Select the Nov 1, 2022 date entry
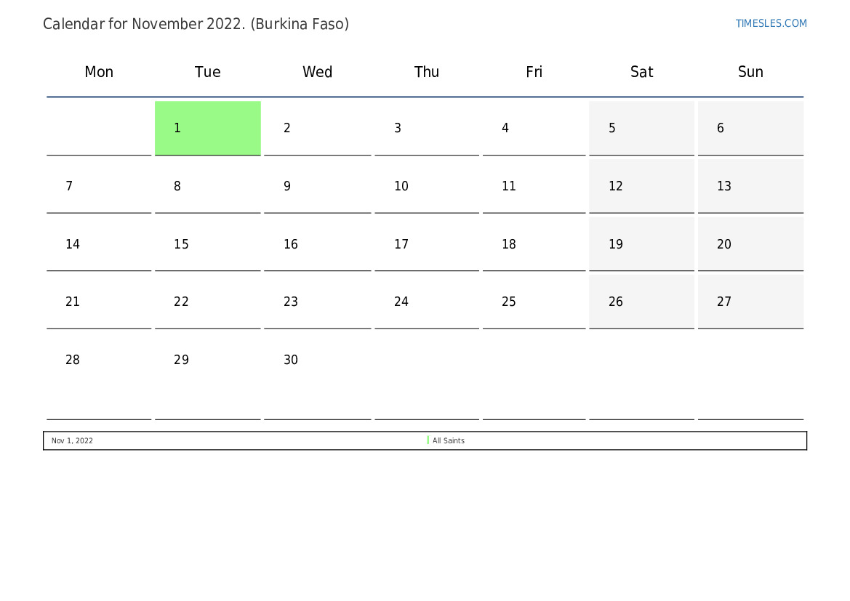Screen dimensions: 850x601 (72, 440)
